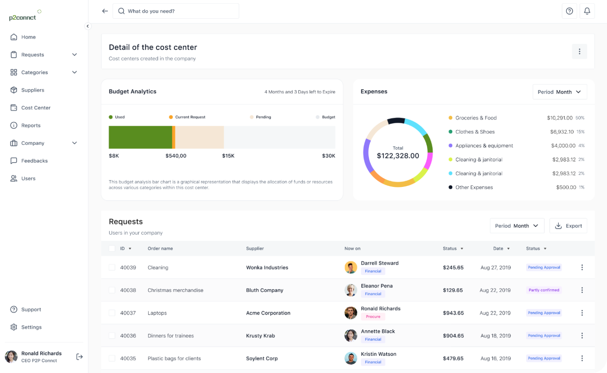The image size is (607, 373).
Task: Click the Users people icon
Action: 14,178
